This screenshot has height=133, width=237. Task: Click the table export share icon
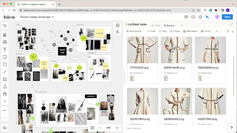228,31
